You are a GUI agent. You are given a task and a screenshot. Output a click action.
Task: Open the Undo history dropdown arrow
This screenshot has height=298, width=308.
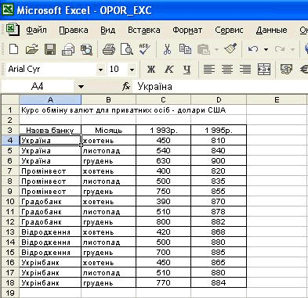[266, 49]
